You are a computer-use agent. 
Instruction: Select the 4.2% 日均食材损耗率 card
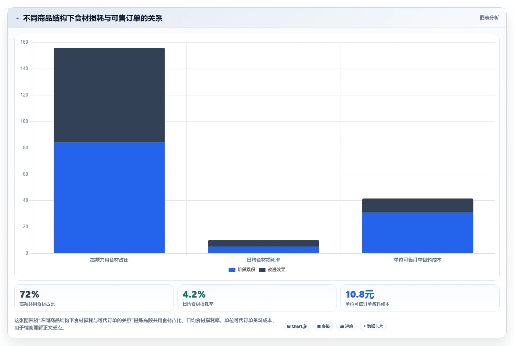pos(257,298)
